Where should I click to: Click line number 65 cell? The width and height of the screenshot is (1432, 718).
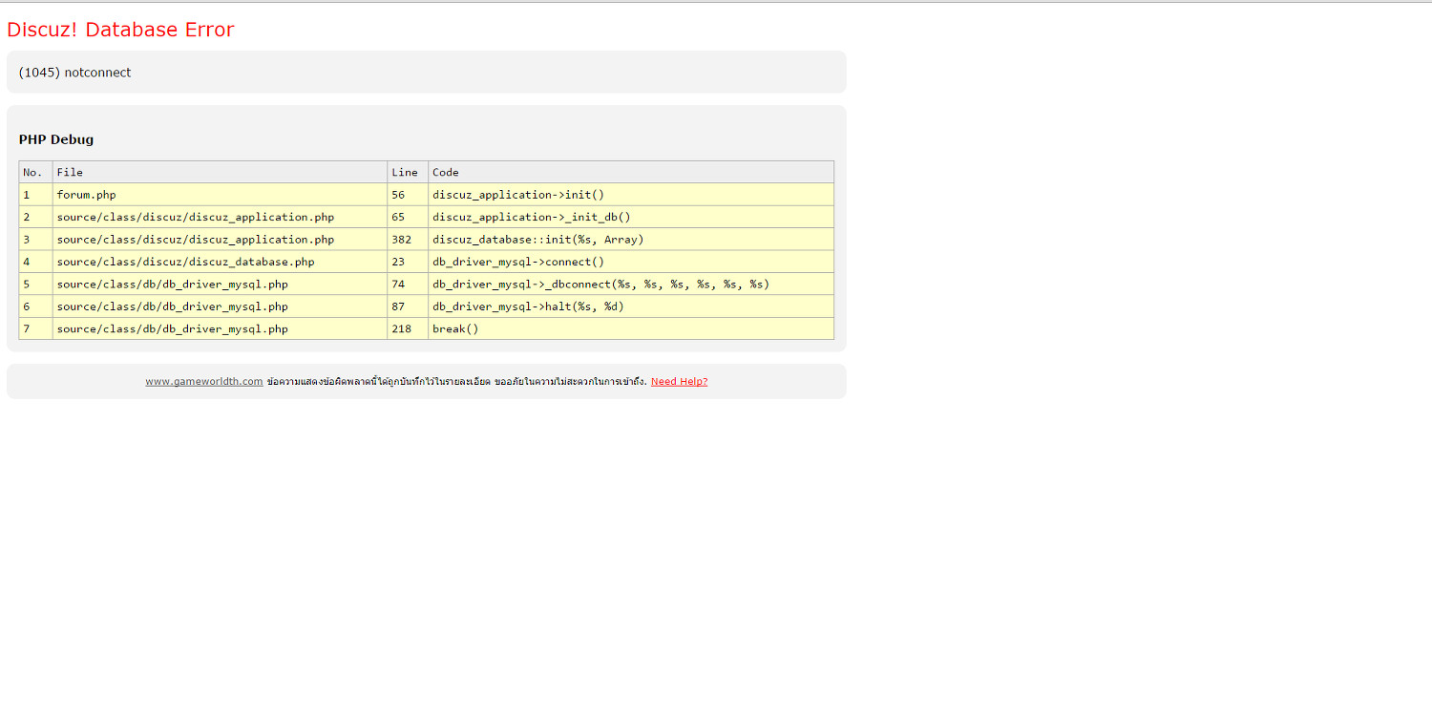pyautogui.click(x=408, y=217)
